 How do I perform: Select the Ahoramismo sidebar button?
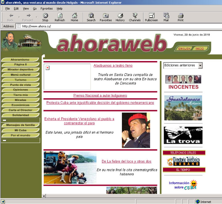coord(20,60)
